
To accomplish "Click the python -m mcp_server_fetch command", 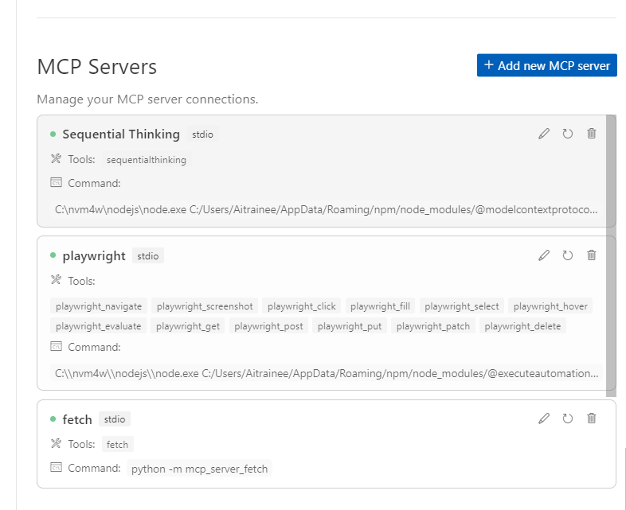I will (x=199, y=469).
